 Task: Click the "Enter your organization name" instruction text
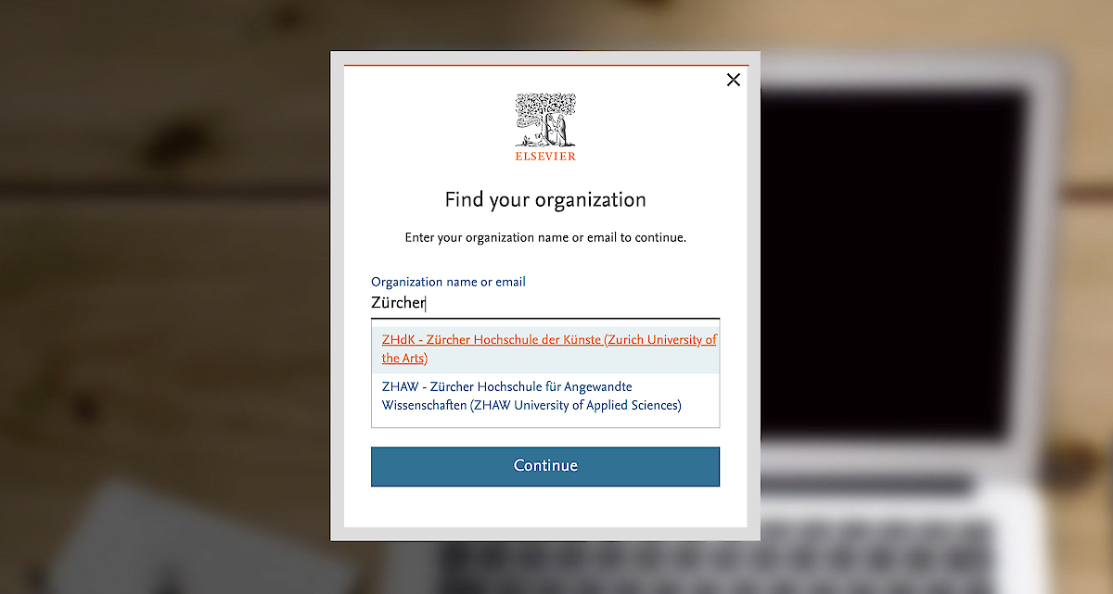(x=545, y=237)
